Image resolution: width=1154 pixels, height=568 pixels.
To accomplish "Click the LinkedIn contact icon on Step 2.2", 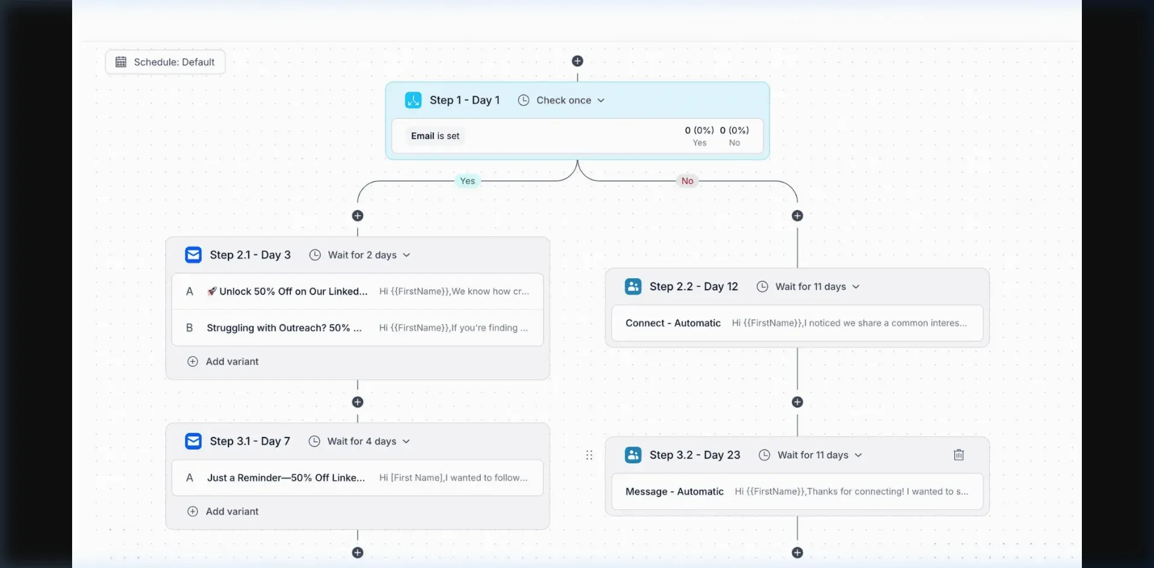I will 633,287.
